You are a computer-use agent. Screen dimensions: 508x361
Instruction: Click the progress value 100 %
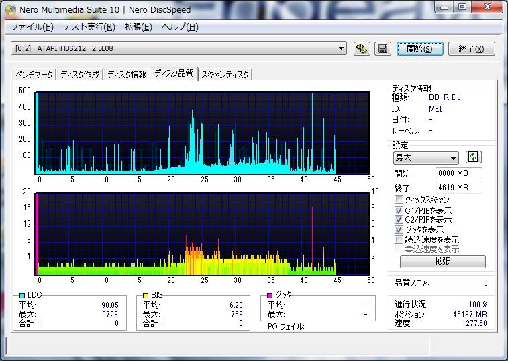pos(478,304)
